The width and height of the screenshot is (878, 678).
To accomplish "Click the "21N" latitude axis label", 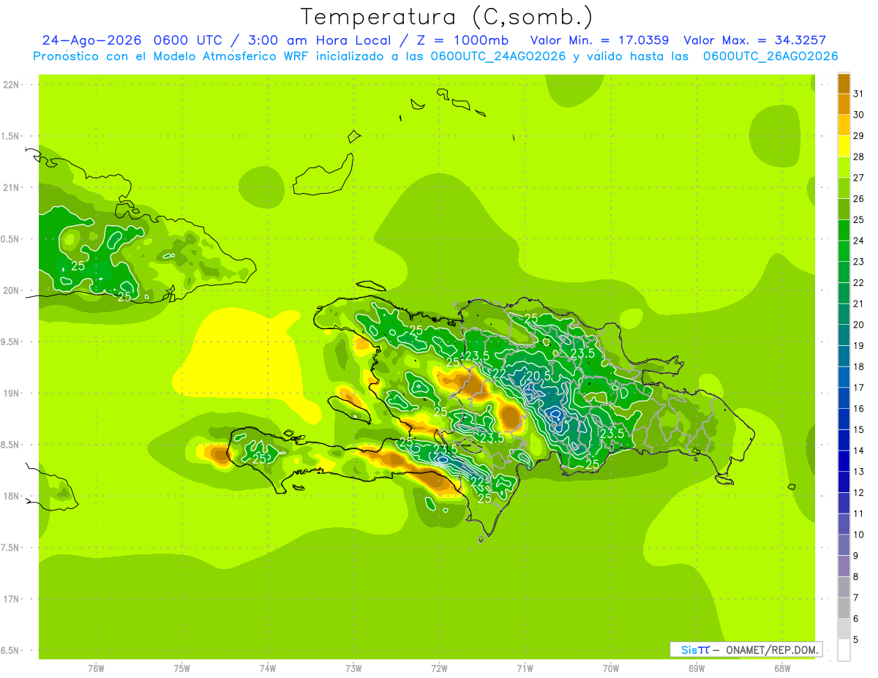I will point(11,187).
